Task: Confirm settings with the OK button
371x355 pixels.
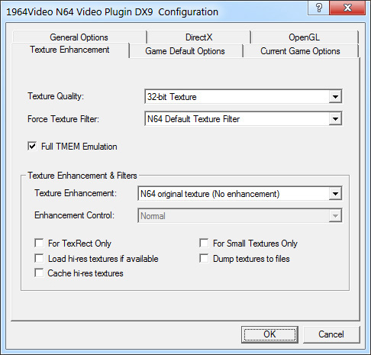Action: point(269,334)
